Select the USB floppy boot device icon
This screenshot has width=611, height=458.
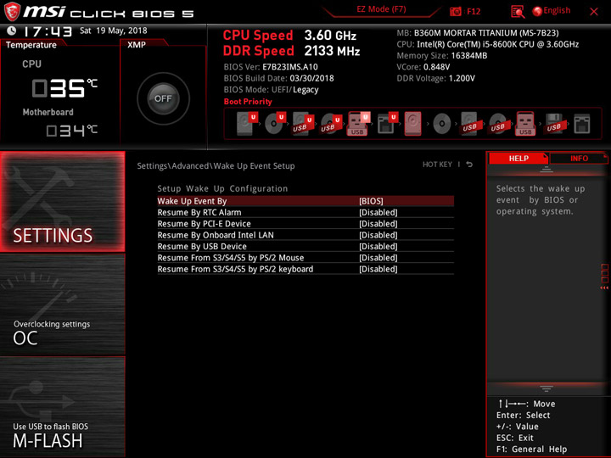click(553, 124)
